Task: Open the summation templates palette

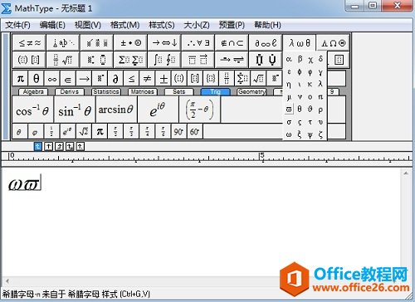Action: pyautogui.click(x=131, y=60)
